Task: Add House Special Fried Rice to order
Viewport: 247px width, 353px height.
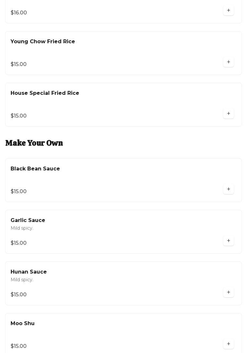Action: click(x=228, y=114)
